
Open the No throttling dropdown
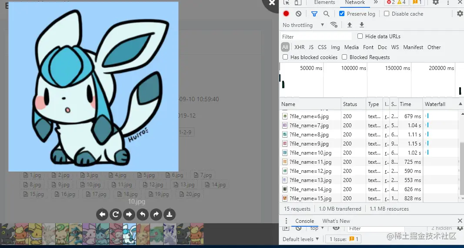(303, 25)
